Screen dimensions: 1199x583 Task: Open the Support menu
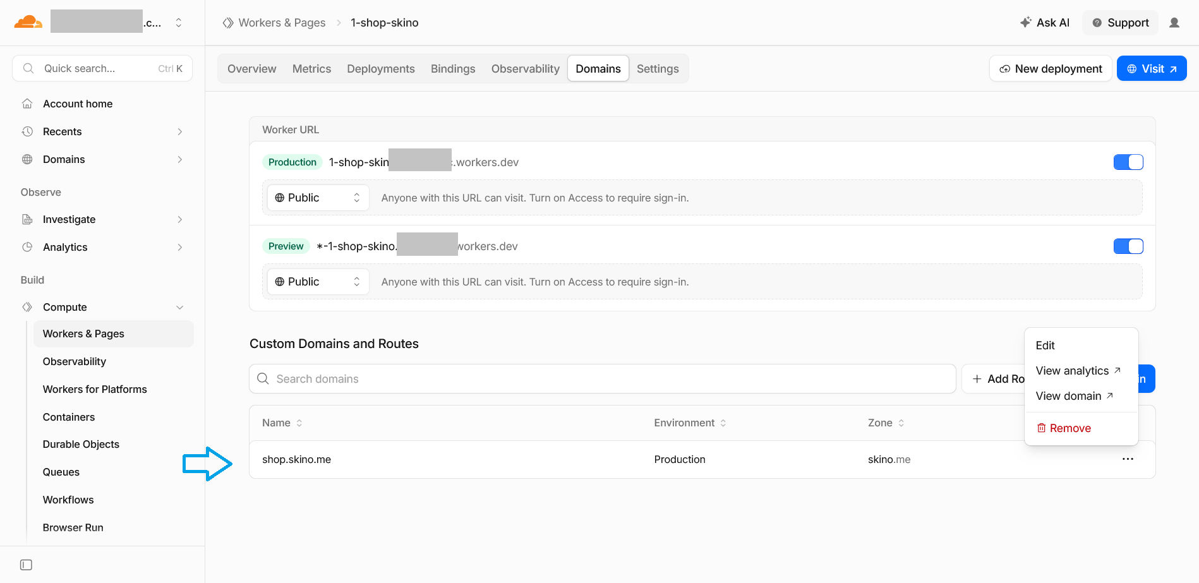[1121, 23]
